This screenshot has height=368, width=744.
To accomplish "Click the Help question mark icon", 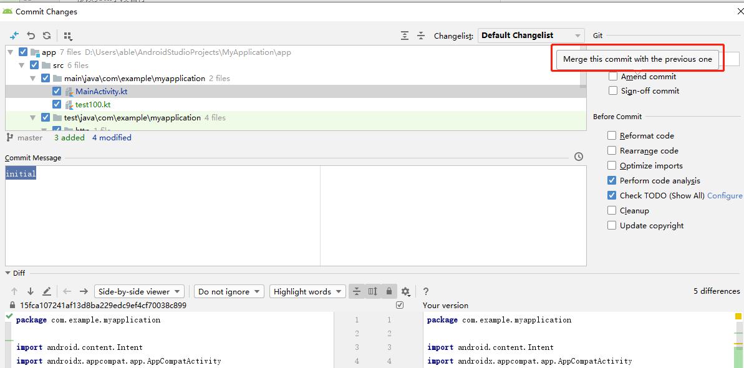I will coord(425,291).
